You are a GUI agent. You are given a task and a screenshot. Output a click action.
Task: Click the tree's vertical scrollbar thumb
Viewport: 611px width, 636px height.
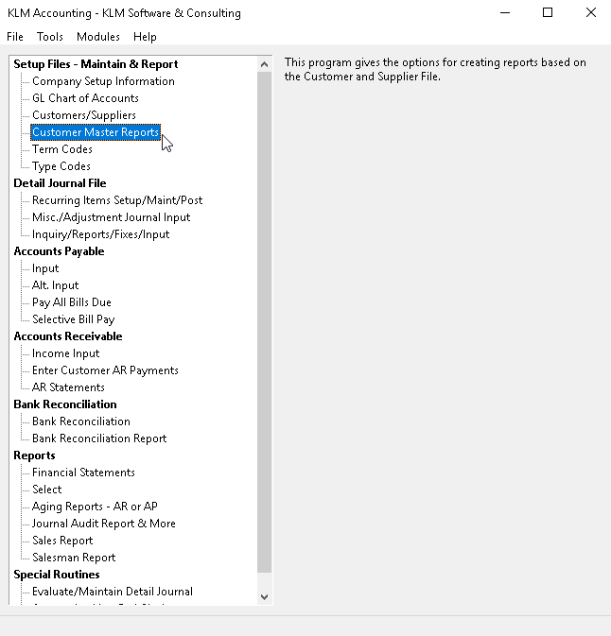(264, 322)
